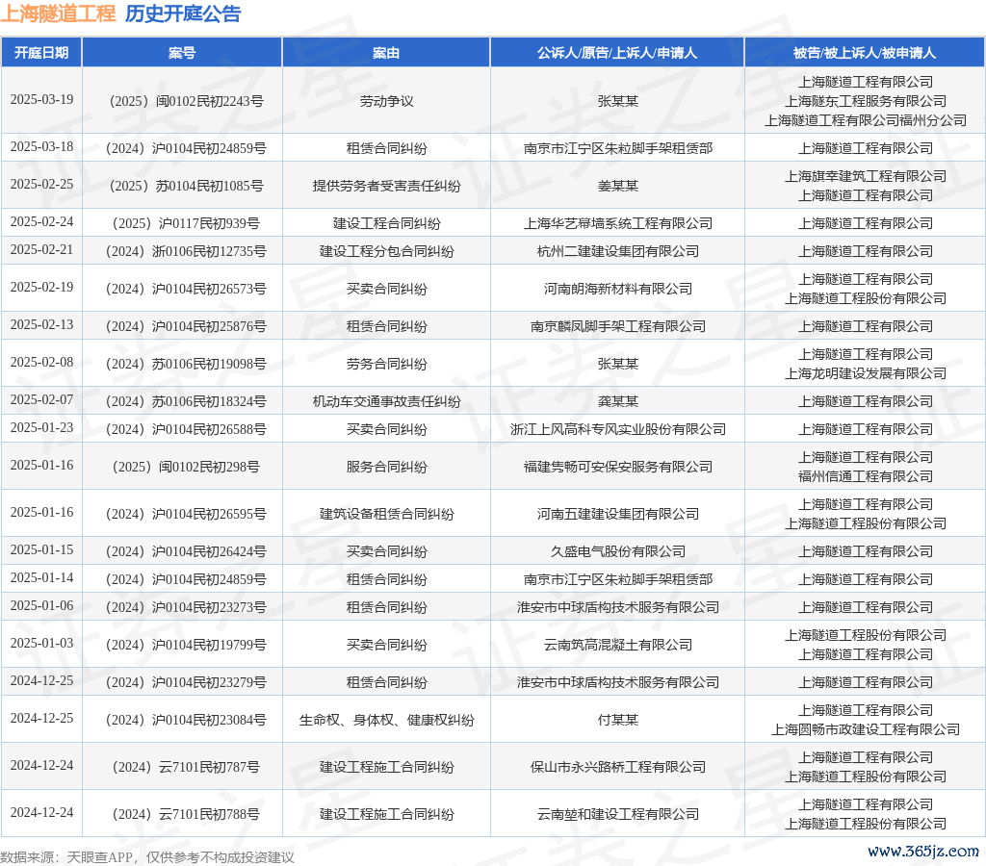Click plaintiff 云南堃和建设工程有限公司
This screenshot has height=866, width=986.
[x=617, y=814]
